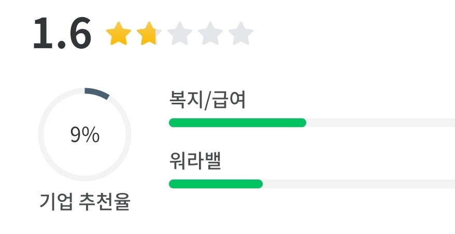Open the 기업 추천율 label
Screen dimensions: 455x234
tap(84, 202)
